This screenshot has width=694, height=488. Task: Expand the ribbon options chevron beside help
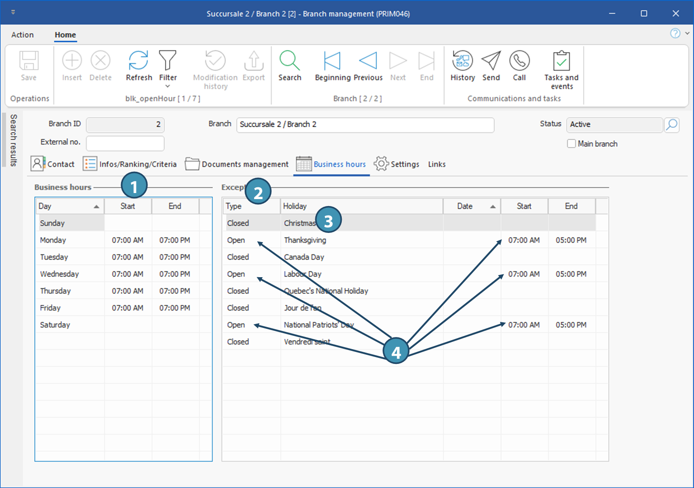(687, 33)
